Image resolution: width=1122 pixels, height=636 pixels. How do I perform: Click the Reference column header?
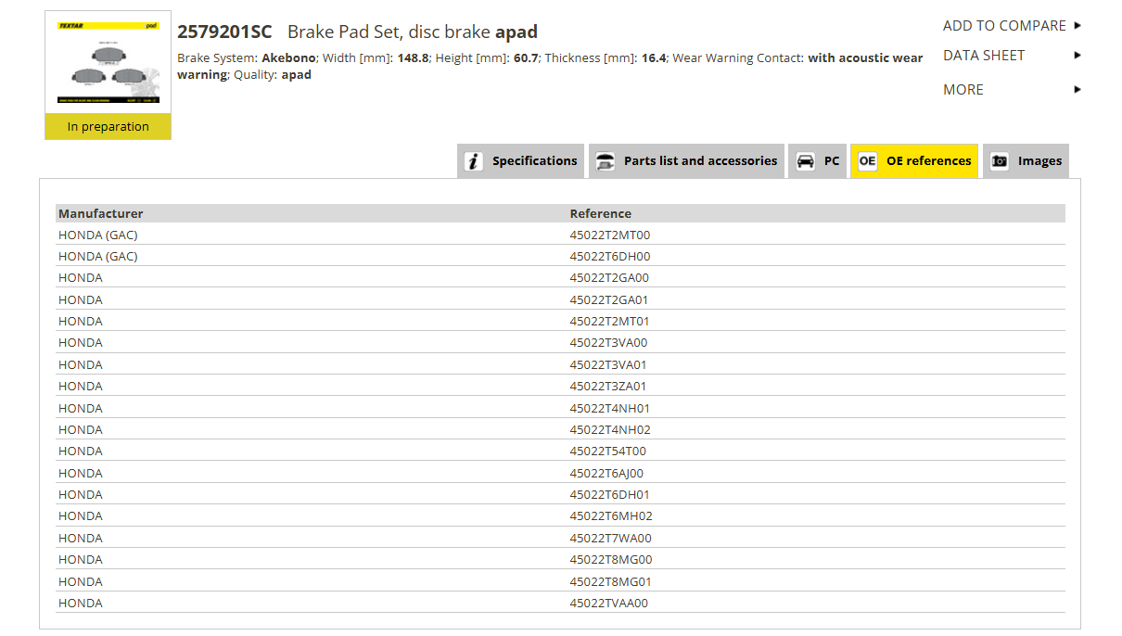(601, 213)
